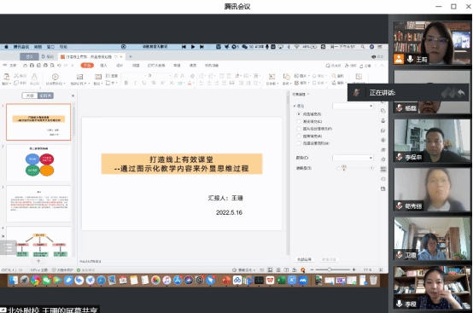Click the floating list button at the lower left of the slide panel
The height and width of the screenshot is (313, 473).
8,247
